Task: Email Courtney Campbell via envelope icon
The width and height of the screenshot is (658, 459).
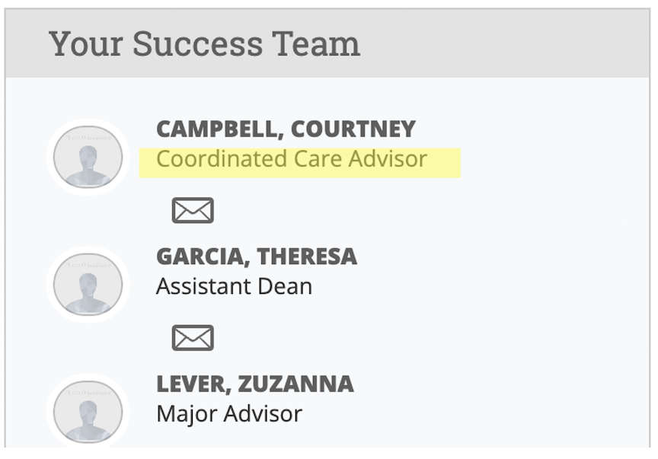Action: coord(193,210)
